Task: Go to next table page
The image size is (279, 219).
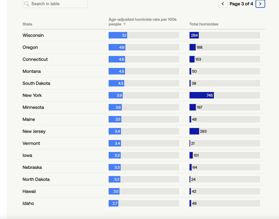Action: pyautogui.click(x=260, y=4)
